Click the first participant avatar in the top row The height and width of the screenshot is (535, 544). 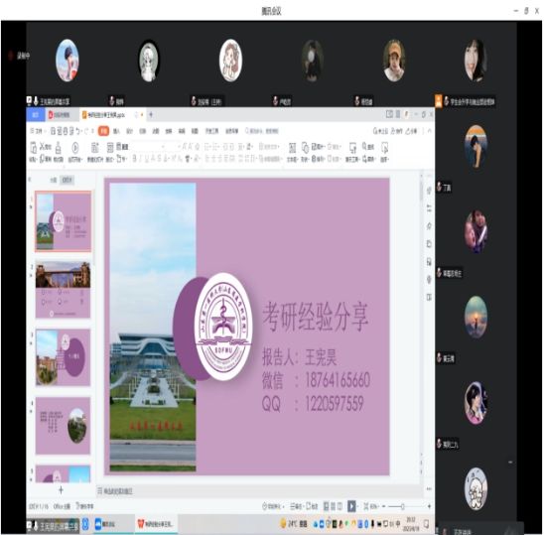click(x=68, y=61)
